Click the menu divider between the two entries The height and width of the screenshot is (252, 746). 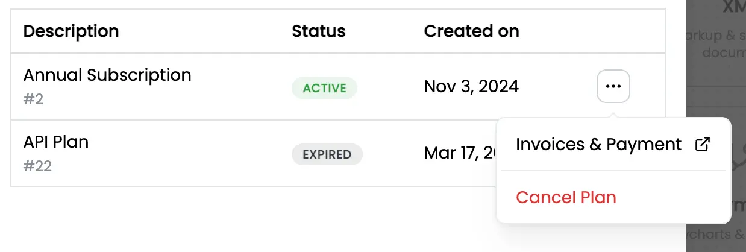pos(613,171)
